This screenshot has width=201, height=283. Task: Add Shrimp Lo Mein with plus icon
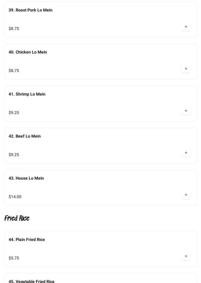tap(186, 111)
